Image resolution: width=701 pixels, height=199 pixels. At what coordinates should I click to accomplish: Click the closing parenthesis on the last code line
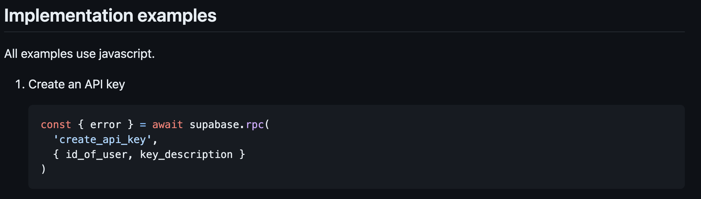[x=44, y=169]
